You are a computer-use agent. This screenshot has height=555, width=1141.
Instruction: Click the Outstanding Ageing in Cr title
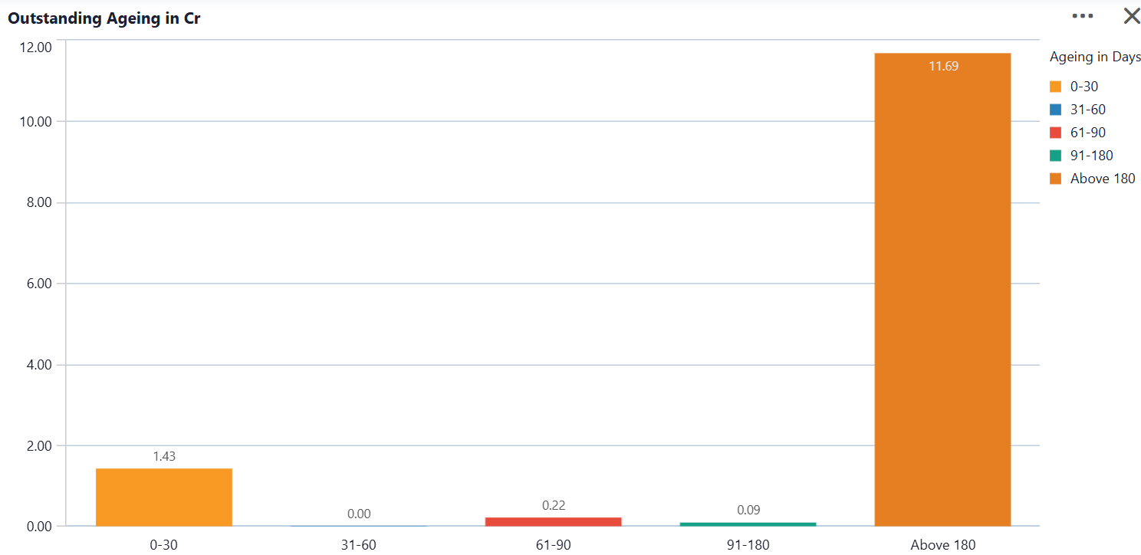click(x=104, y=18)
